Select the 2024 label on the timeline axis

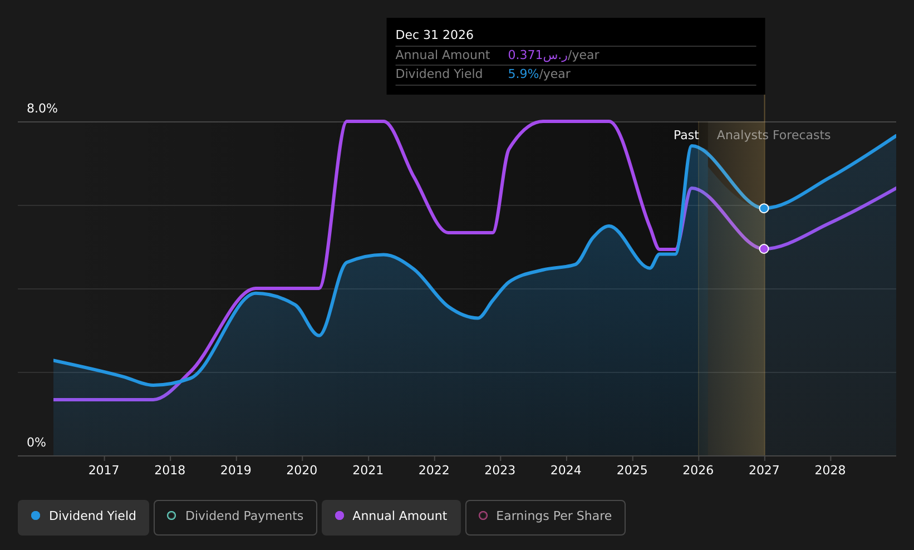coord(566,470)
